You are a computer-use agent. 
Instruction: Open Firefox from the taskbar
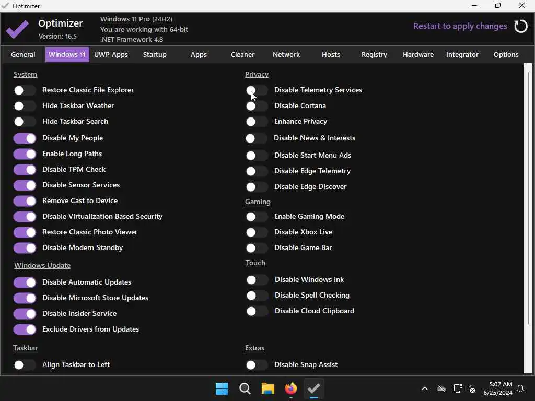290,388
